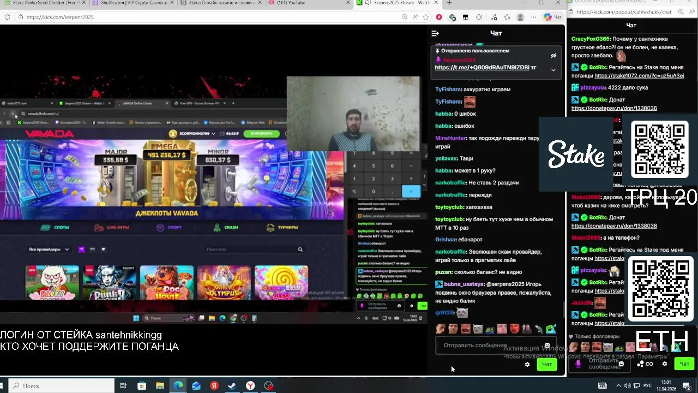The height and width of the screenshot is (393, 698).
Task: Open a new browser tab with plus button
Action: click(x=449, y=3)
